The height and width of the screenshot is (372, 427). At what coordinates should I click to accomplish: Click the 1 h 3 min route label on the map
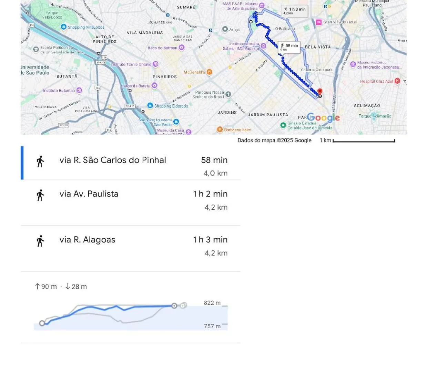coord(294,11)
